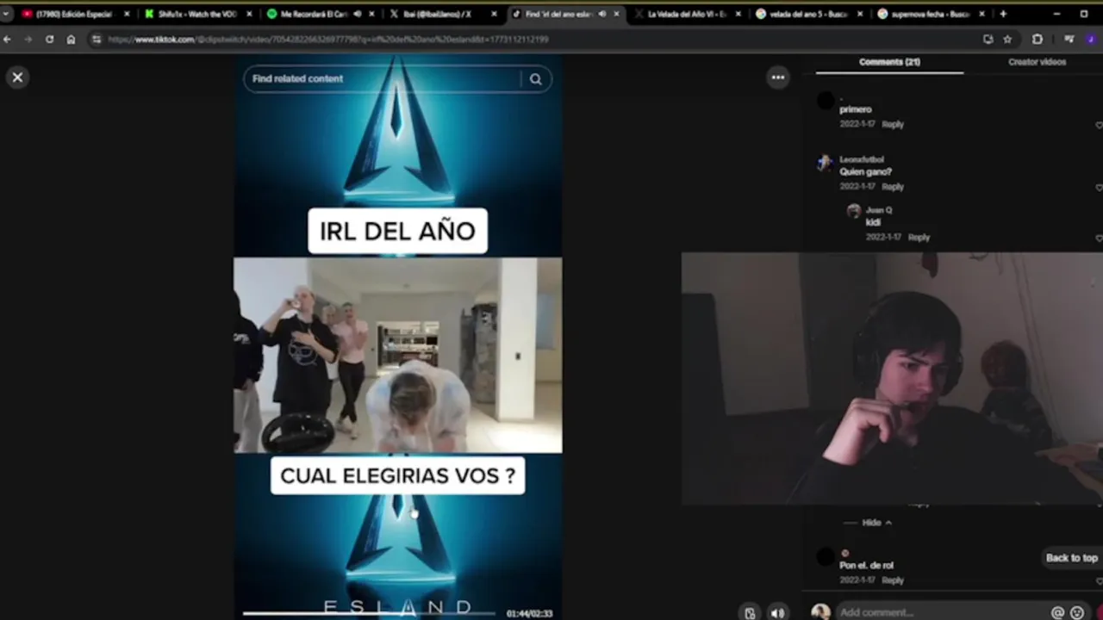Reply to Juan Q's 'kidi' comment
Image resolution: width=1103 pixels, height=620 pixels.
tap(919, 238)
